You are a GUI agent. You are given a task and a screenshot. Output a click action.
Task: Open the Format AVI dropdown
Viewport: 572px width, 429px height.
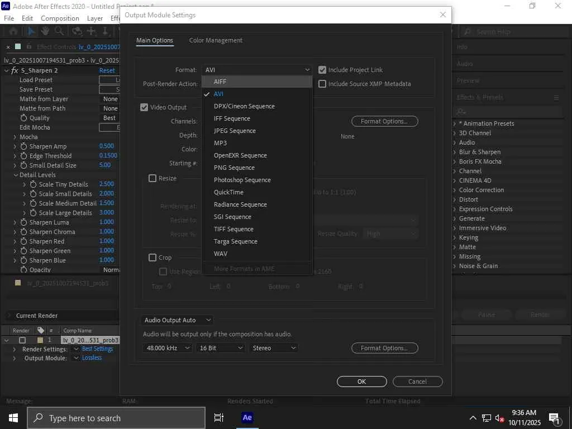pyautogui.click(x=257, y=70)
